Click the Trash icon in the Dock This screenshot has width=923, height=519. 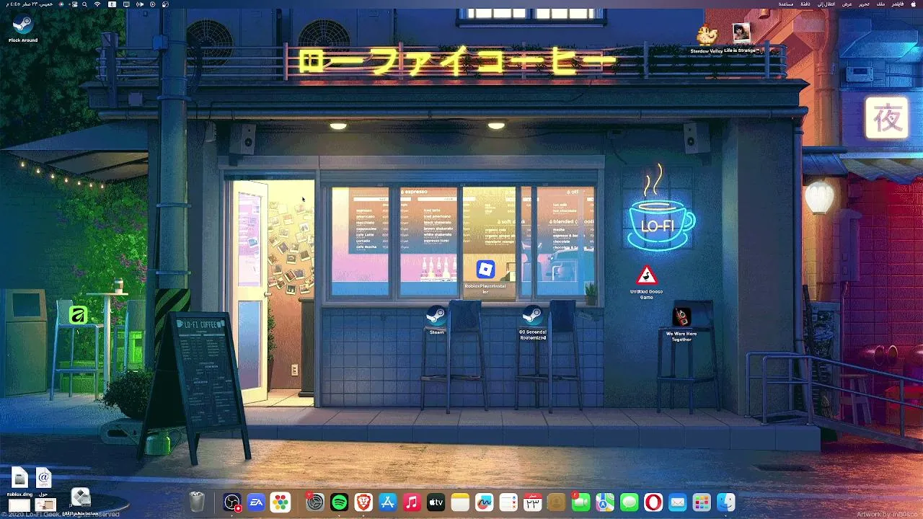pyautogui.click(x=197, y=502)
